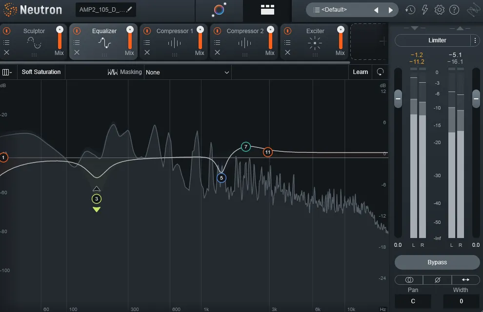
Task: Click the history clock icon
Action: click(x=410, y=9)
